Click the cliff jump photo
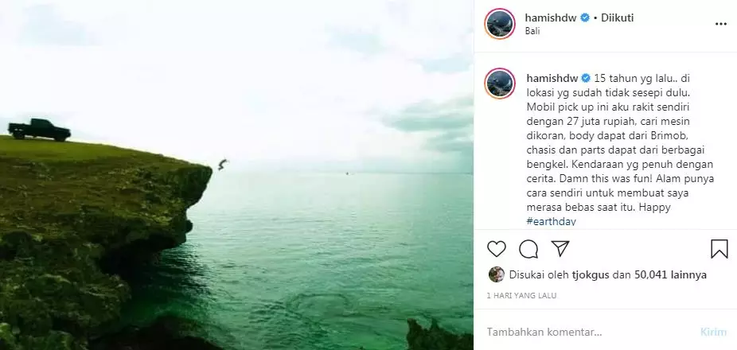Image resolution: width=737 pixels, height=350 pixels. 237,175
